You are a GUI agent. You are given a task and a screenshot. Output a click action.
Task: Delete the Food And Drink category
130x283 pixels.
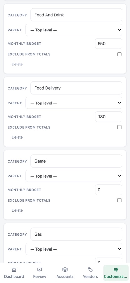(17, 64)
